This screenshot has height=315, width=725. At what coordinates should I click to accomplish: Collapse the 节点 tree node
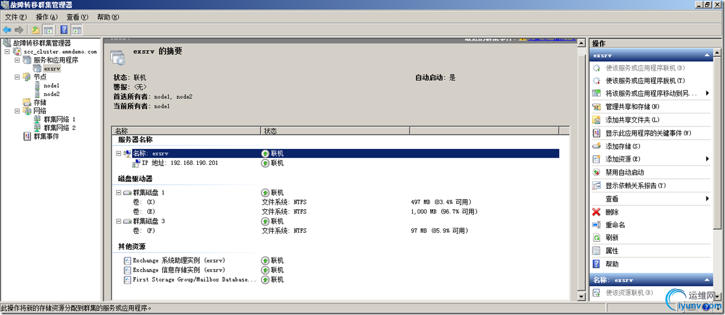click(17, 77)
